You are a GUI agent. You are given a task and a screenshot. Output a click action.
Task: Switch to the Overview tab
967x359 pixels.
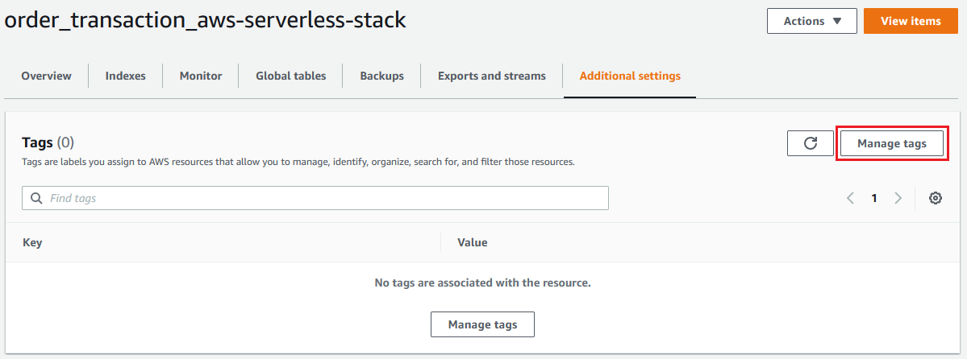point(46,76)
